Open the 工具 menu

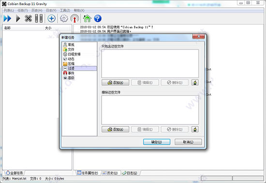tap(65, 11)
